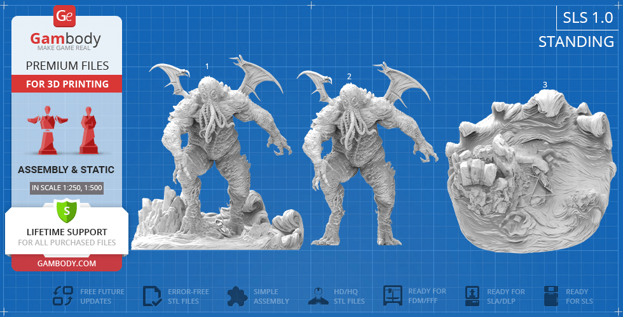Click the green shield S icon
623x317 pixels.
click(66, 210)
